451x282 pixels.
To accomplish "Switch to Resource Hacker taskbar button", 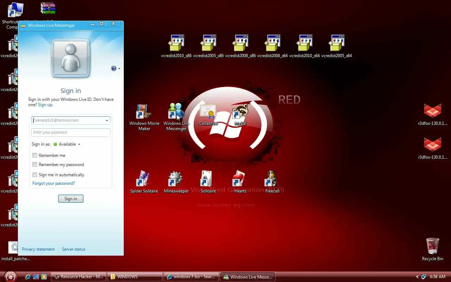I will [79, 277].
